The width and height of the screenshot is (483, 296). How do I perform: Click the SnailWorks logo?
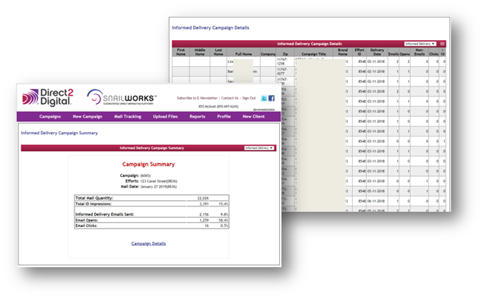[x=122, y=97]
